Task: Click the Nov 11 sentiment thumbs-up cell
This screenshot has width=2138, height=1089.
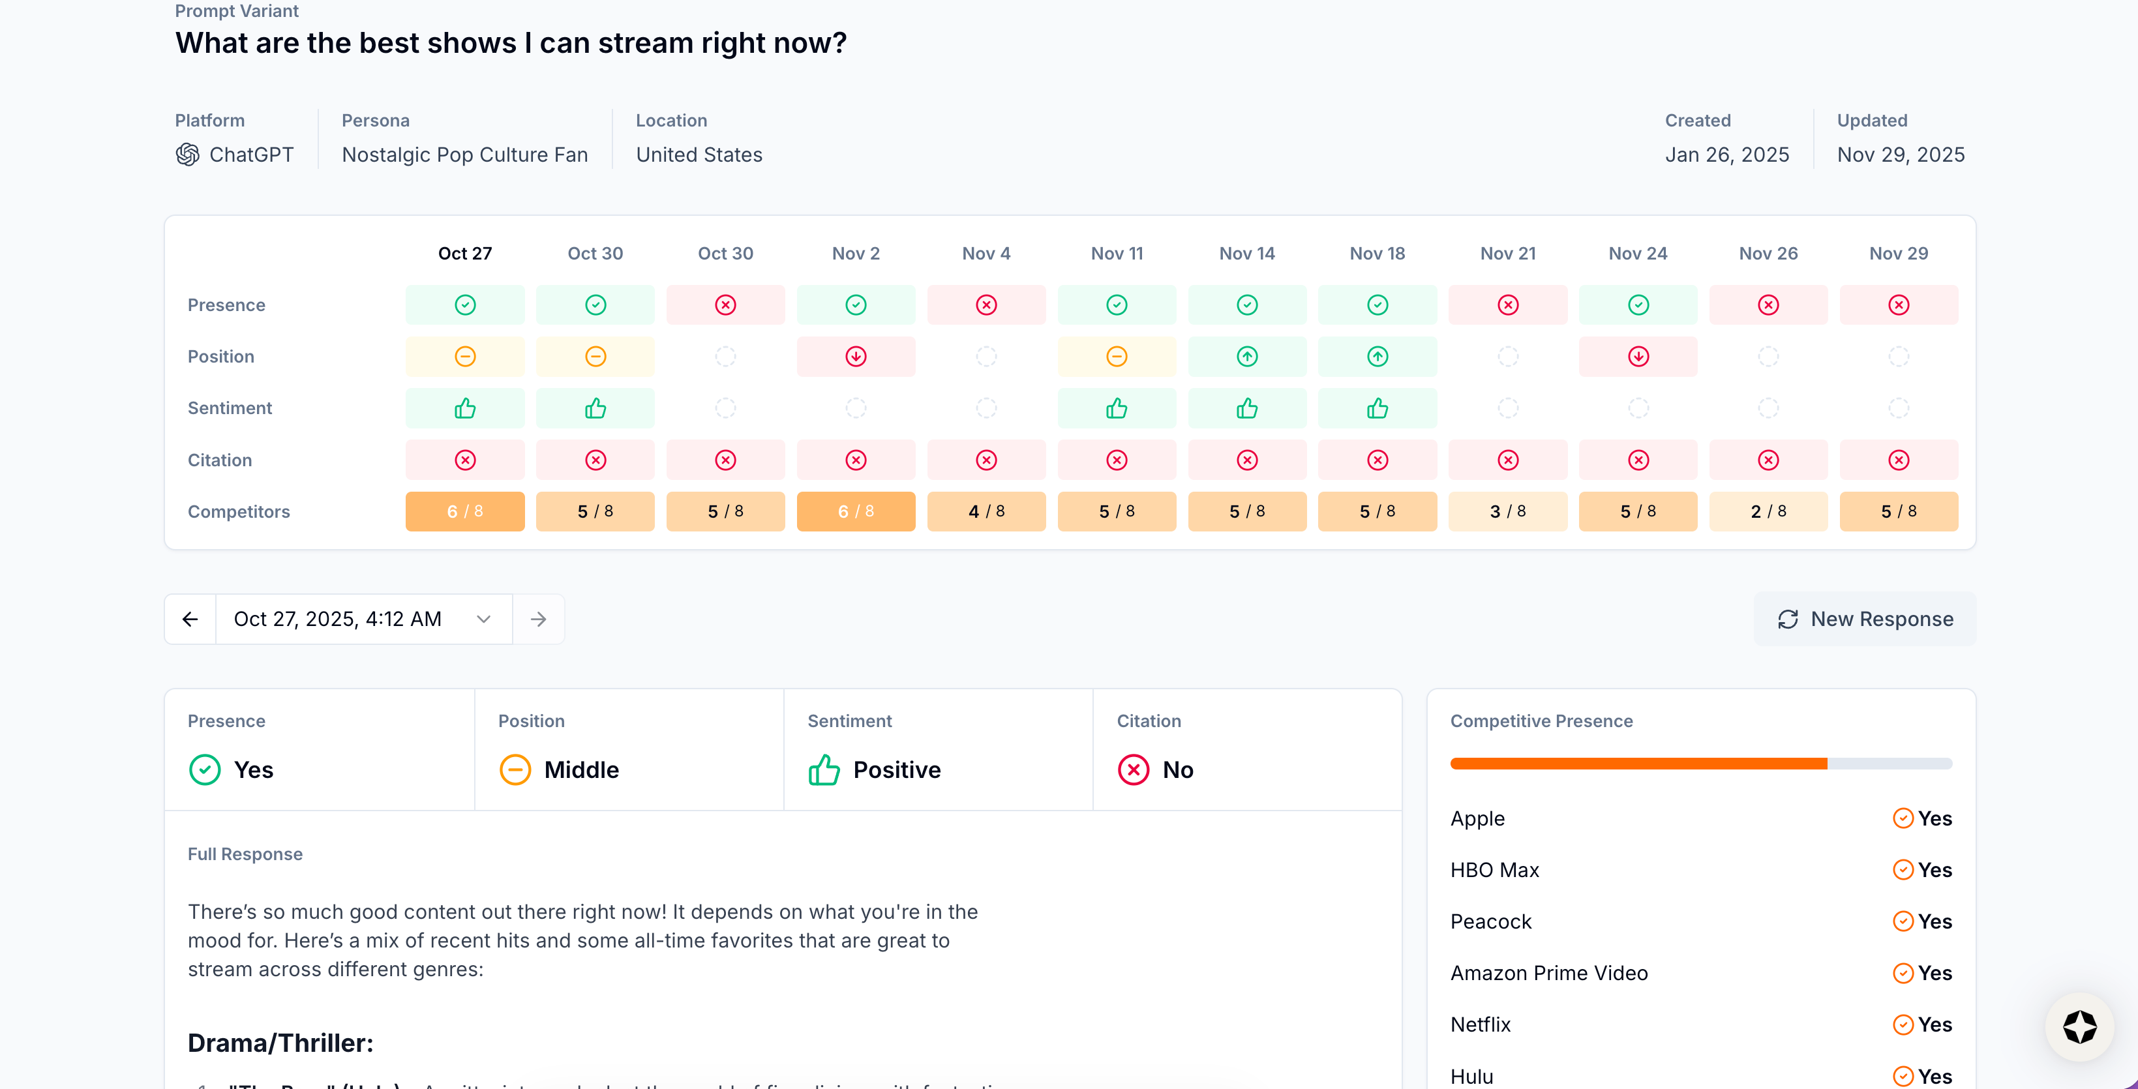Action: [1117, 408]
